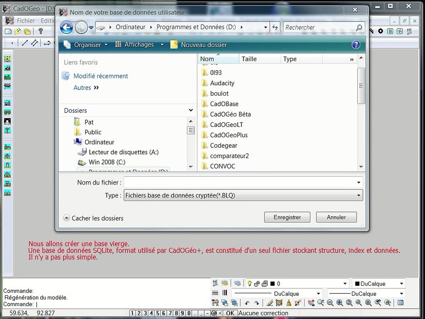Viewport: 425px width, 319px height.
Task: Click the Pan hand icon in bottom toolbar
Action: pos(311,303)
